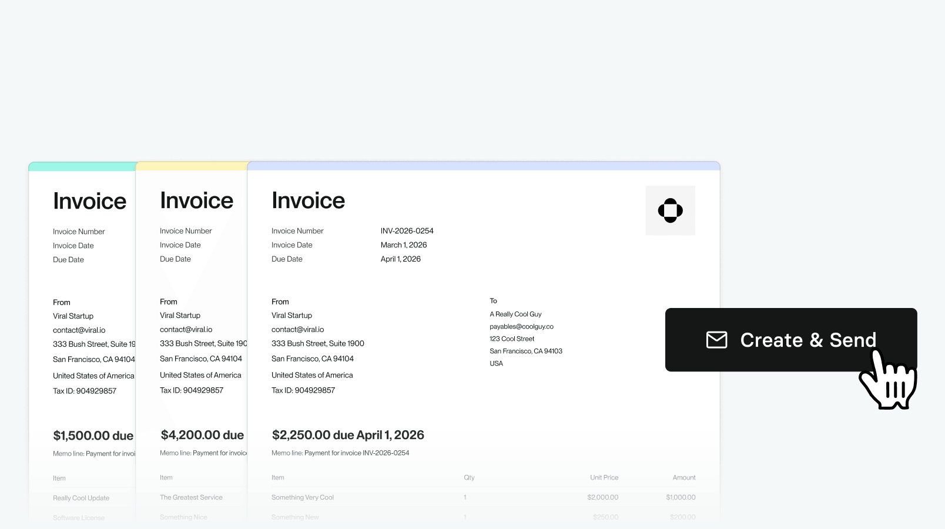Click Viral Startup on the front invoice
Viewport: 945px width, 529px height.
click(x=291, y=316)
